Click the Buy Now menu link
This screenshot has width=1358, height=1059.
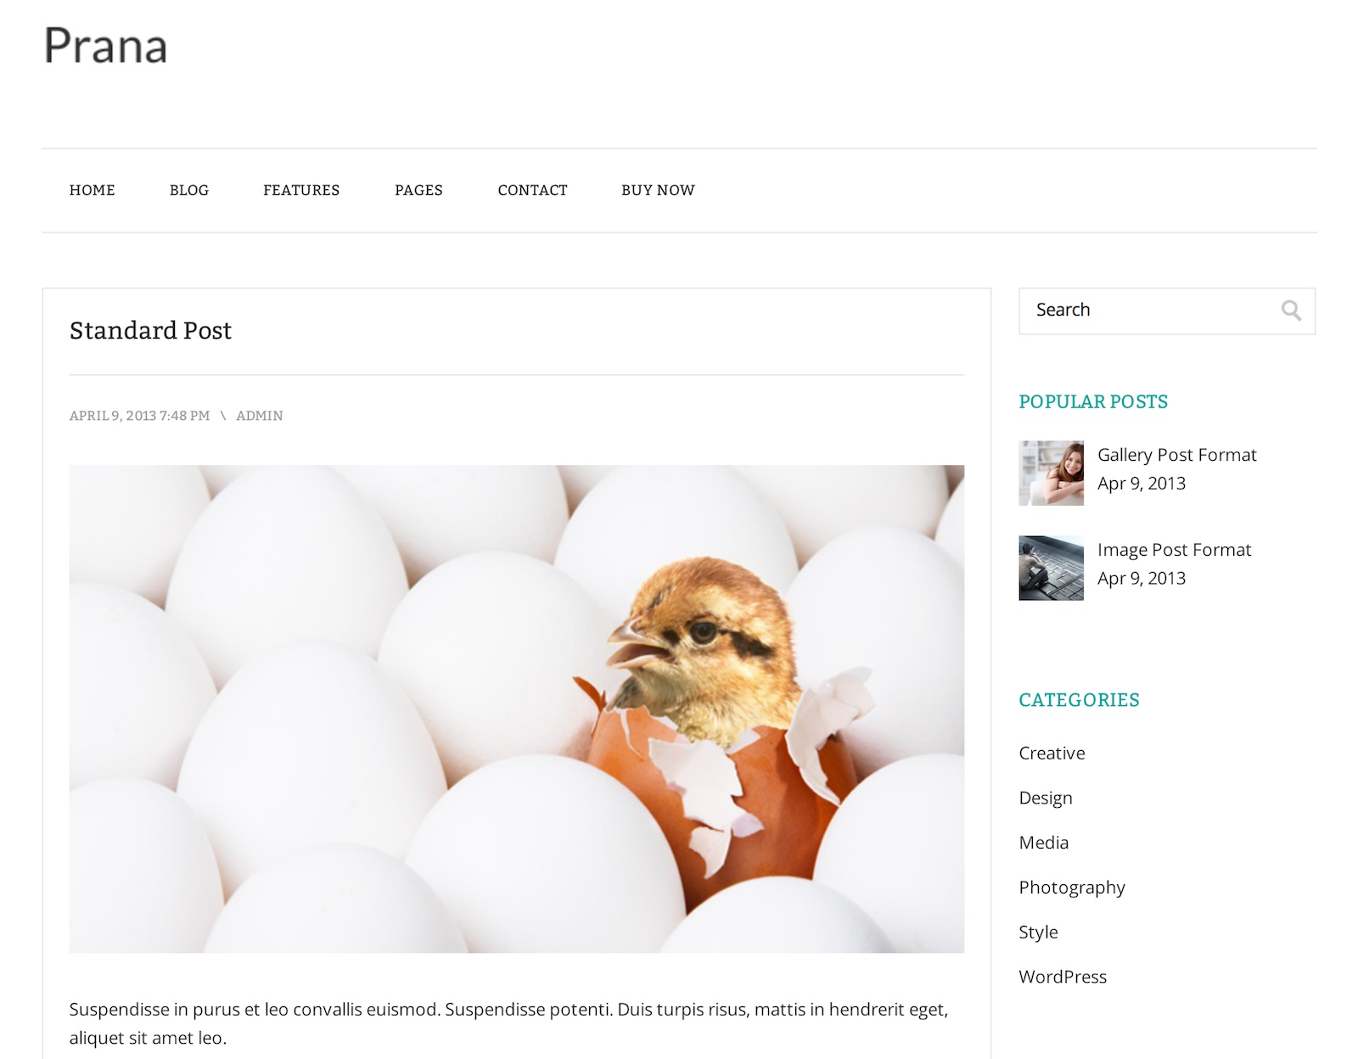658,190
